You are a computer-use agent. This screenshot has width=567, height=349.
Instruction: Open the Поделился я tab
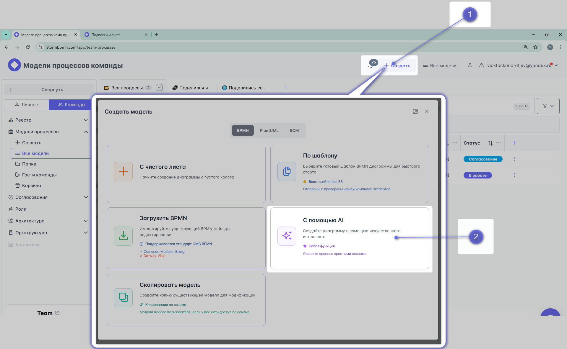pyautogui.click(x=190, y=88)
